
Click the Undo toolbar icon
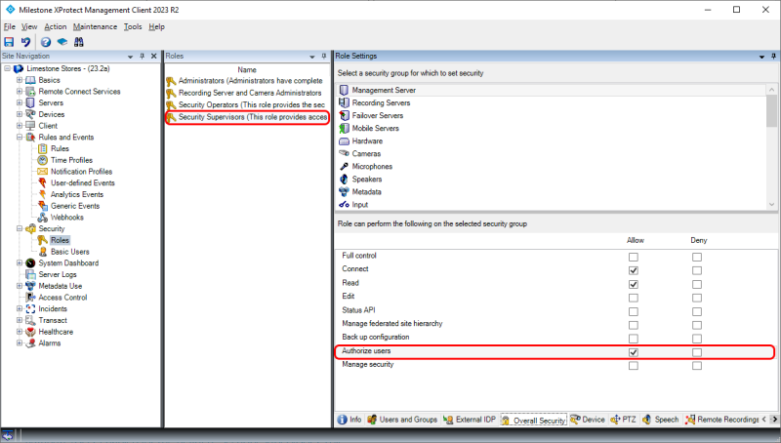[x=25, y=42]
